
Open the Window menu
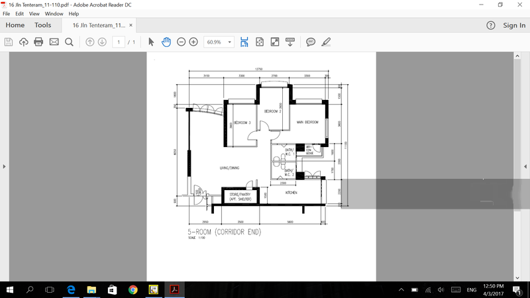tap(54, 14)
